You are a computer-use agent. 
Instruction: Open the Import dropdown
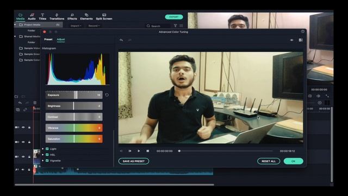(x=76, y=26)
